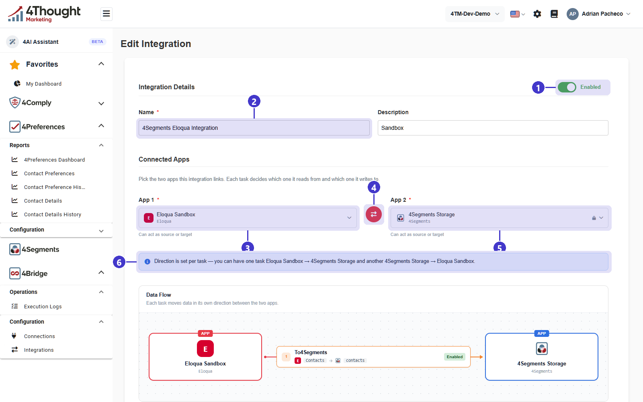
Task: Click the BETA badge
Action: pos(97,42)
